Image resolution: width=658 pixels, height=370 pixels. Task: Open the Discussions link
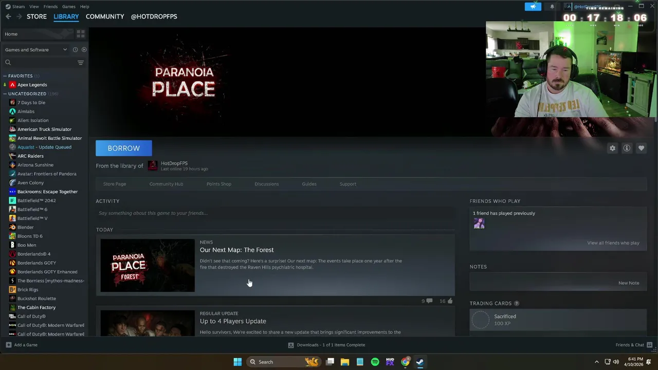267,184
